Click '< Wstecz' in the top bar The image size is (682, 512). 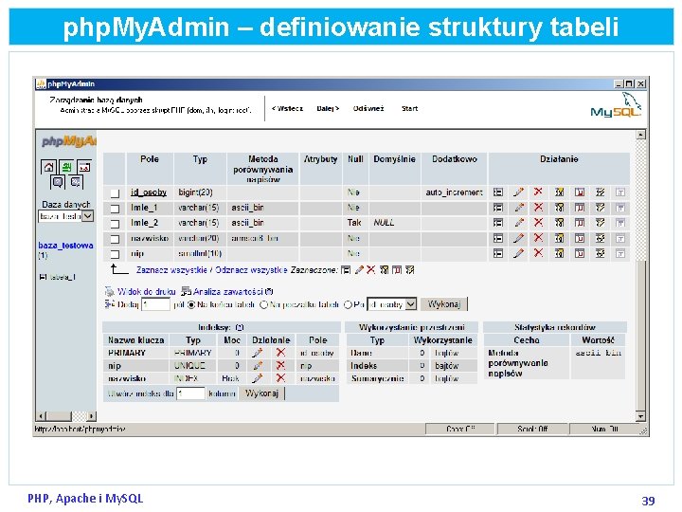pyautogui.click(x=287, y=108)
